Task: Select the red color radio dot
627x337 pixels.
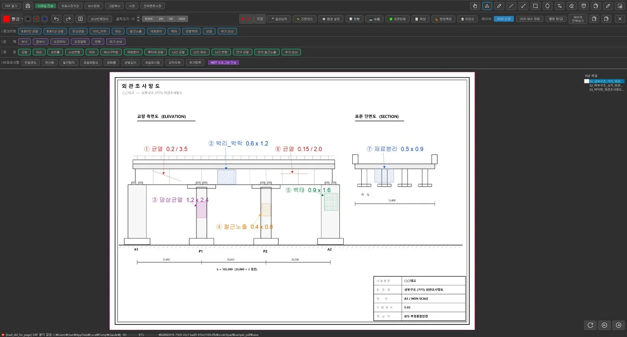Action: [36, 19]
